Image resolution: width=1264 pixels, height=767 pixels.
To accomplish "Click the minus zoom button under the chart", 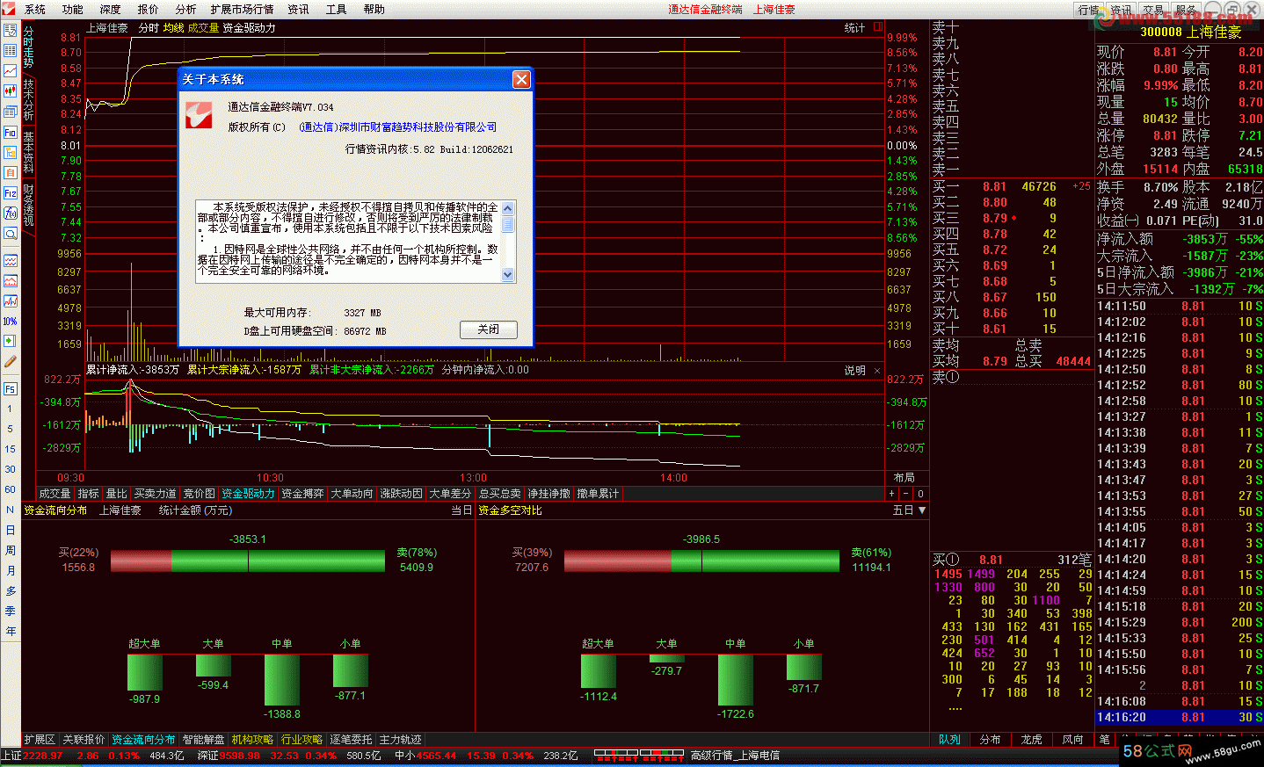I will [905, 494].
